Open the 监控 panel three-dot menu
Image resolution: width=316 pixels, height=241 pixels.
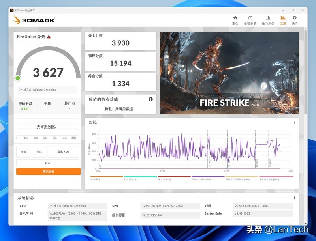[294, 122]
